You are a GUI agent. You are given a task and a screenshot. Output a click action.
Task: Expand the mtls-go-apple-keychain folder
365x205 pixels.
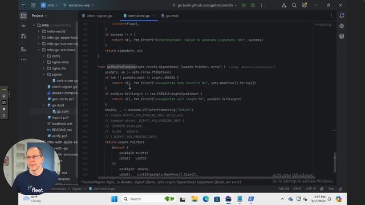(x=39, y=38)
